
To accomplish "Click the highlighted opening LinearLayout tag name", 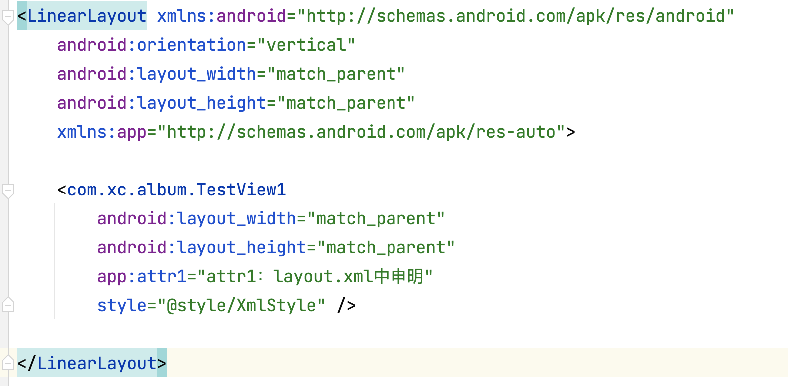I will [x=87, y=16].
